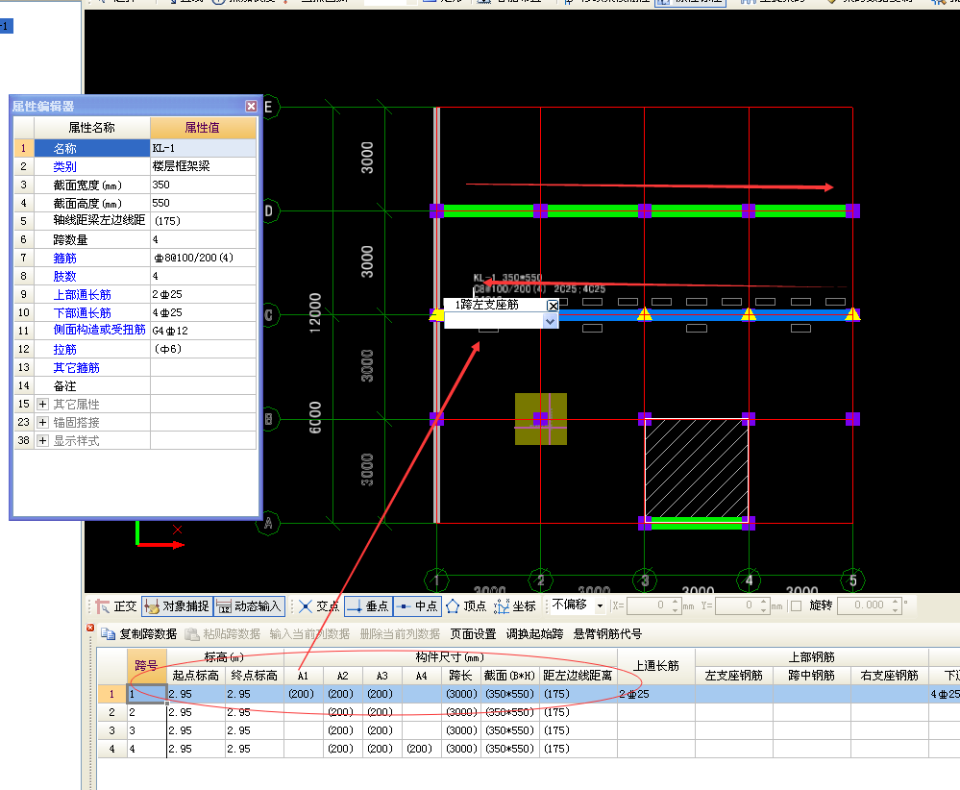The width and height of the screenshot is (960, 790).
Task: Click the 其它箍筋 property link
Action: coord(76,368)
